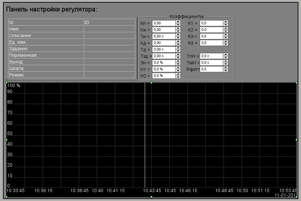The height and width of the screenshot is (201, 301).
Task: Decrease the Ки value with down arrow
Action: pos(178,31)
